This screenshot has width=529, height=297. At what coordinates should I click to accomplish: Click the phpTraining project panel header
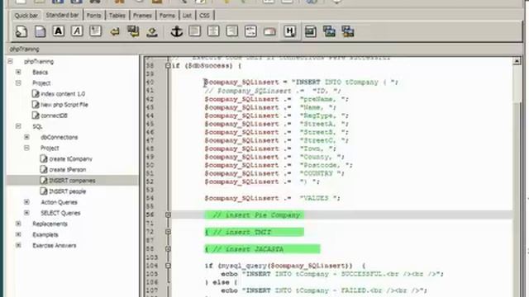click(24, 49)
